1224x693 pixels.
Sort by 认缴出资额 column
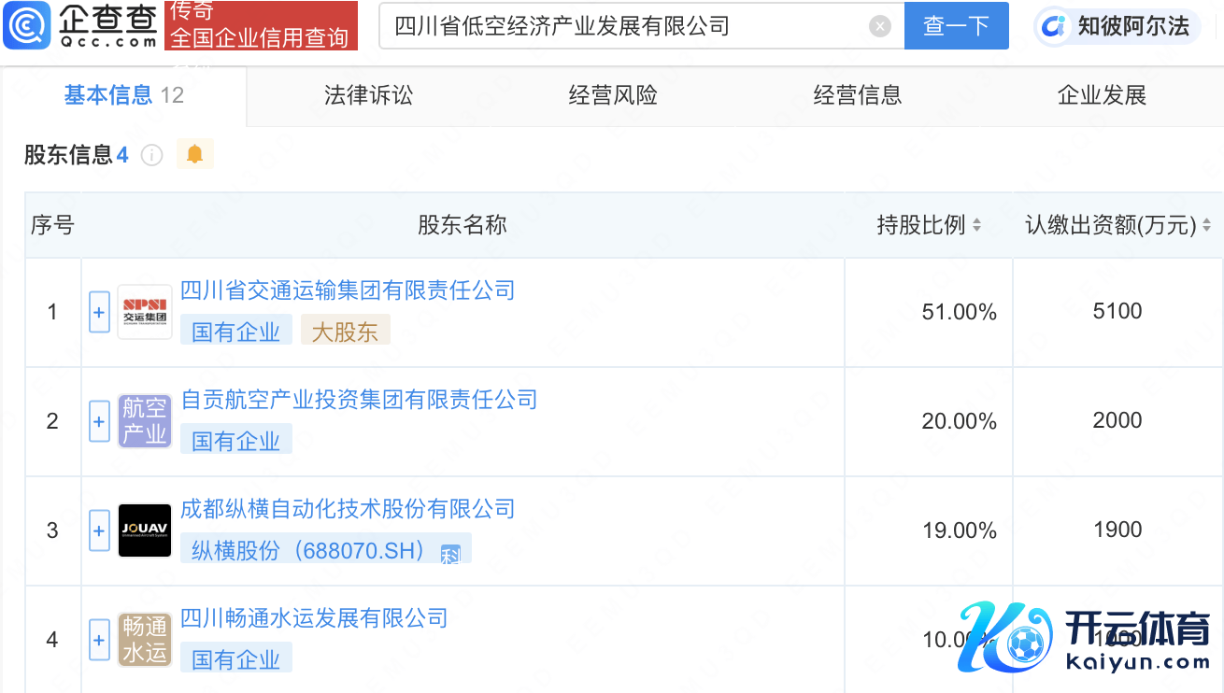click(x=1117, y=225)
